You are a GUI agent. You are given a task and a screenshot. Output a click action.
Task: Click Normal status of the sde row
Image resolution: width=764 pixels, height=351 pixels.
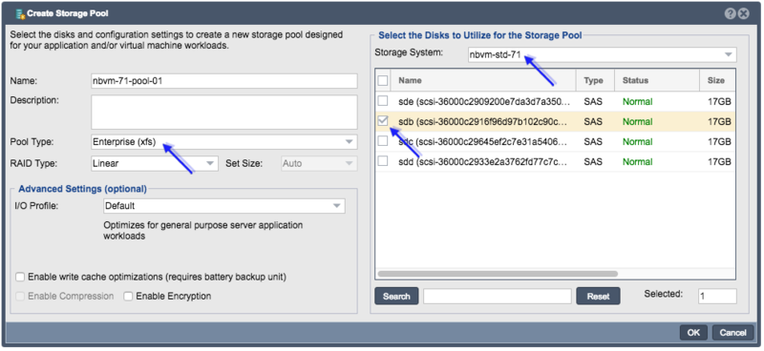click(x=637, y=102)
